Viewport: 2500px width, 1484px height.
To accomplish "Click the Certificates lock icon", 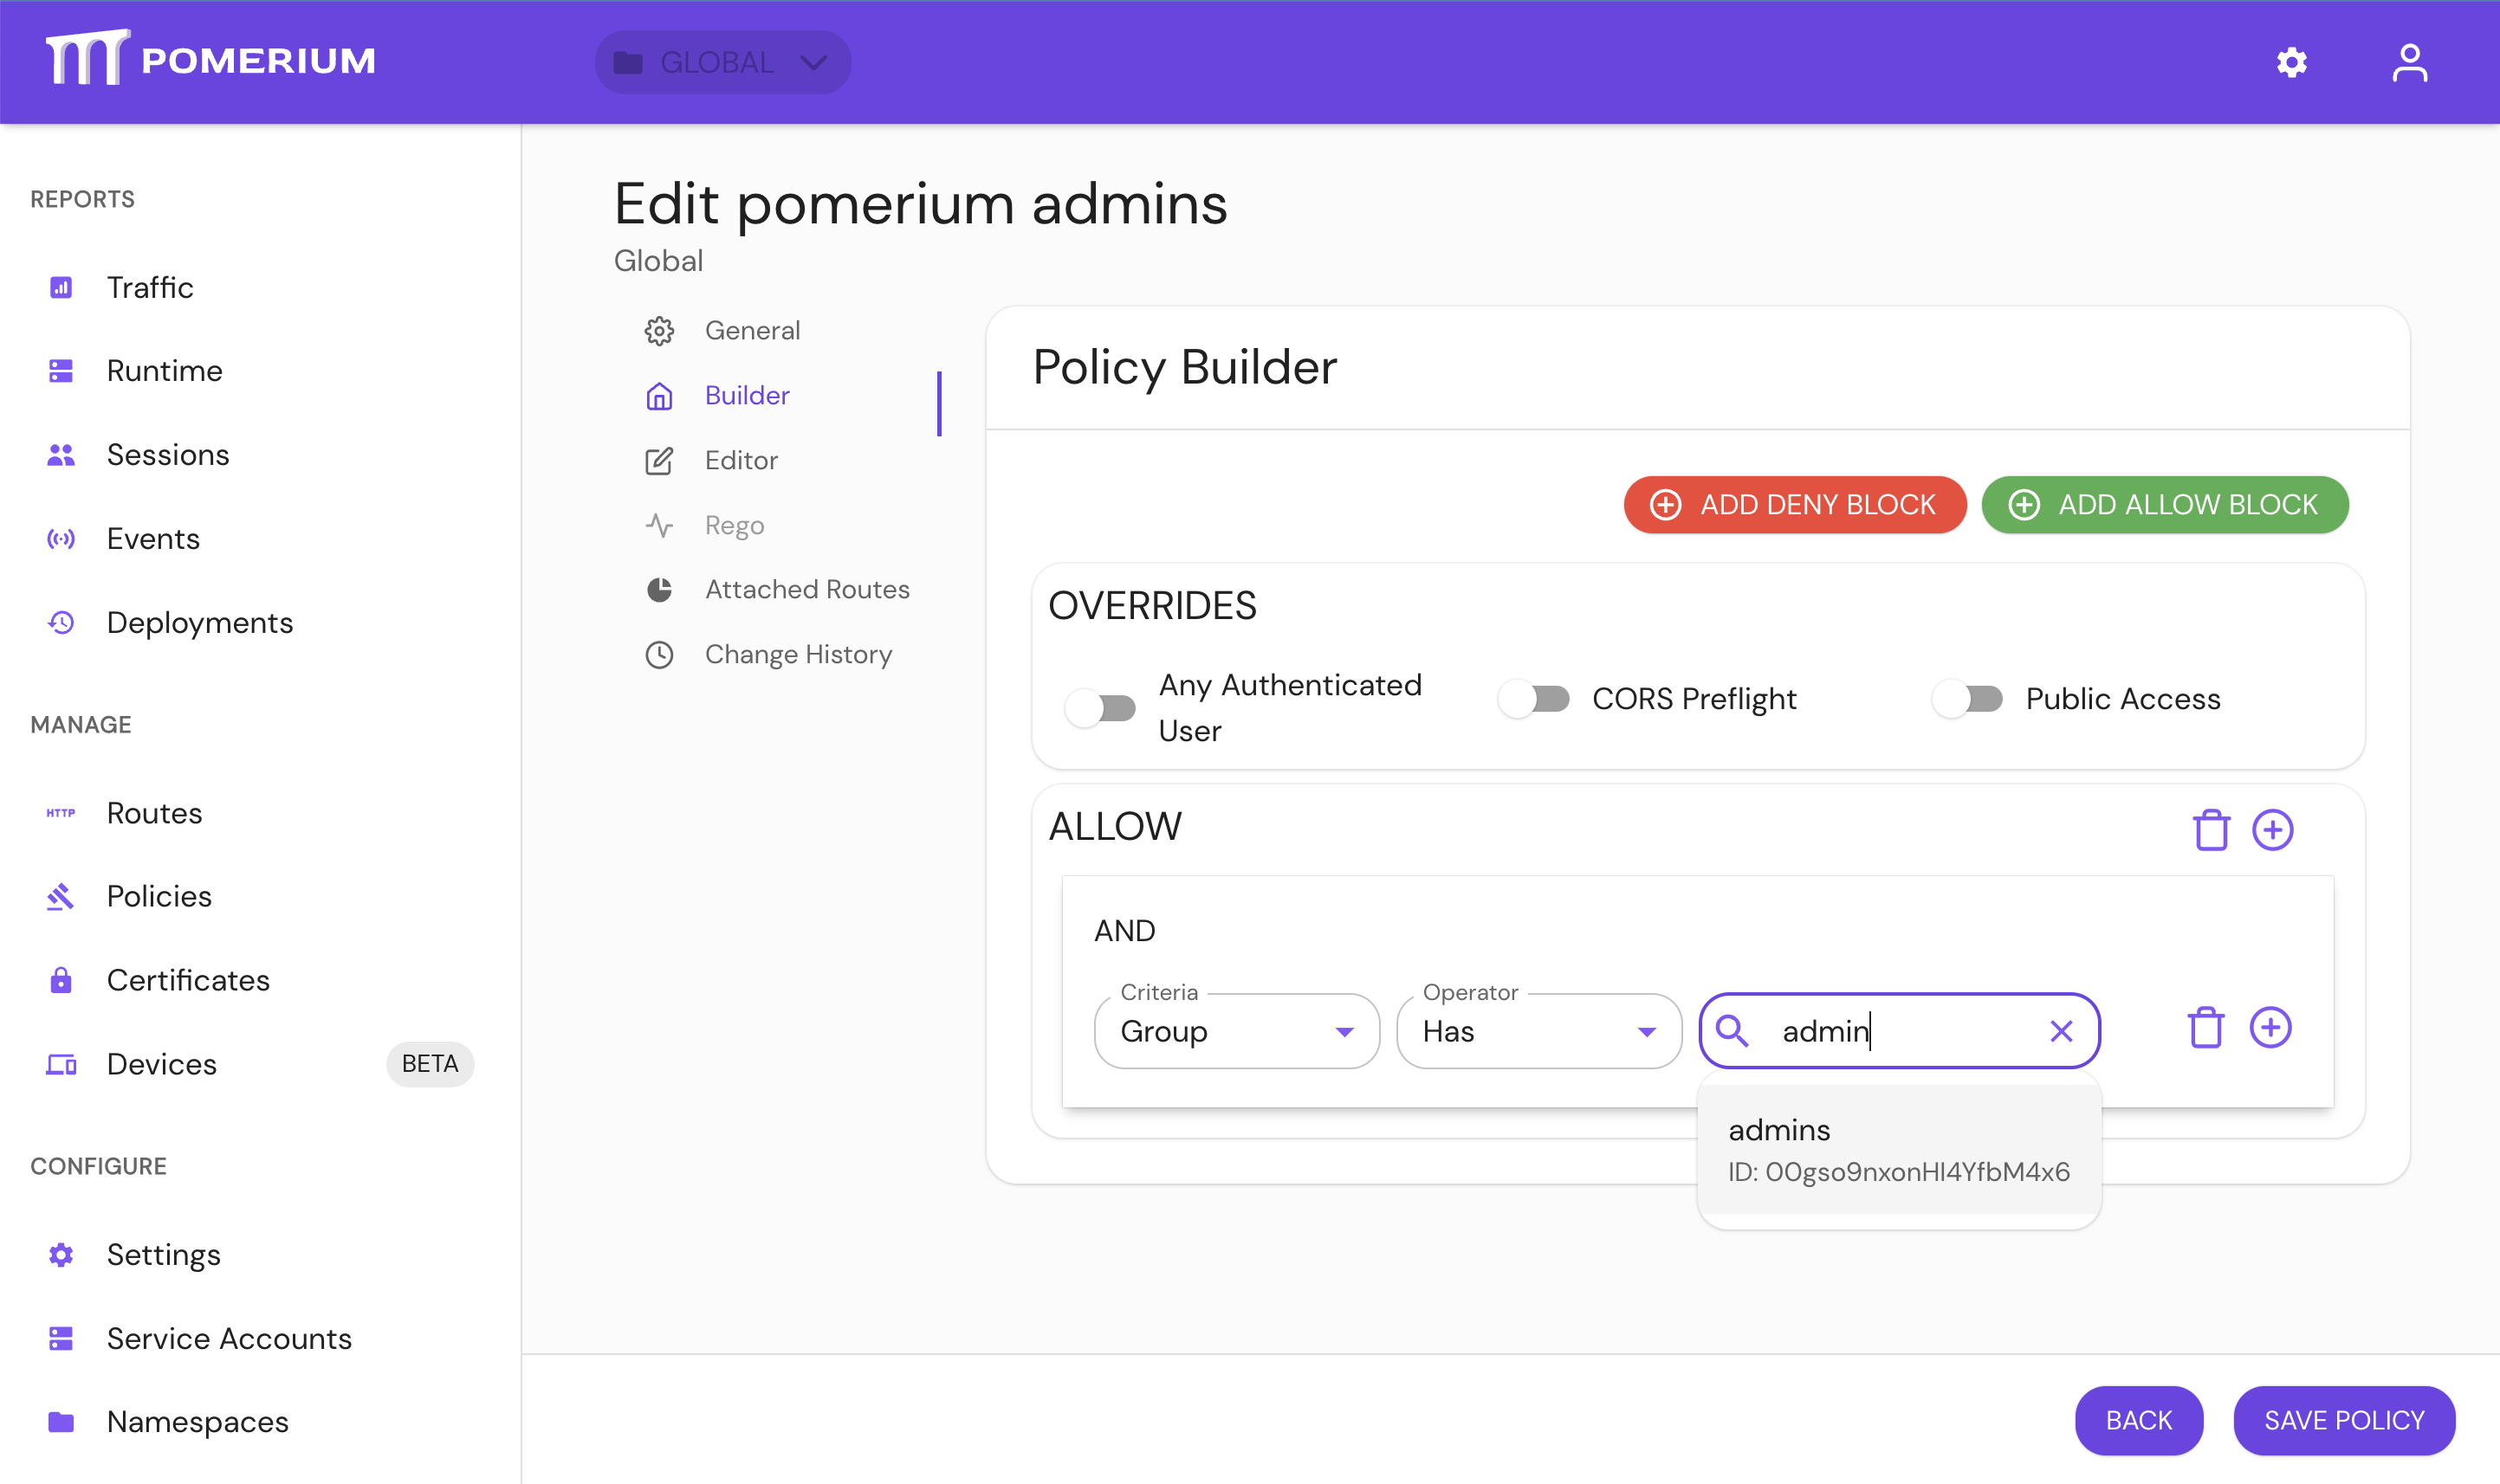I will coord(62,980).
